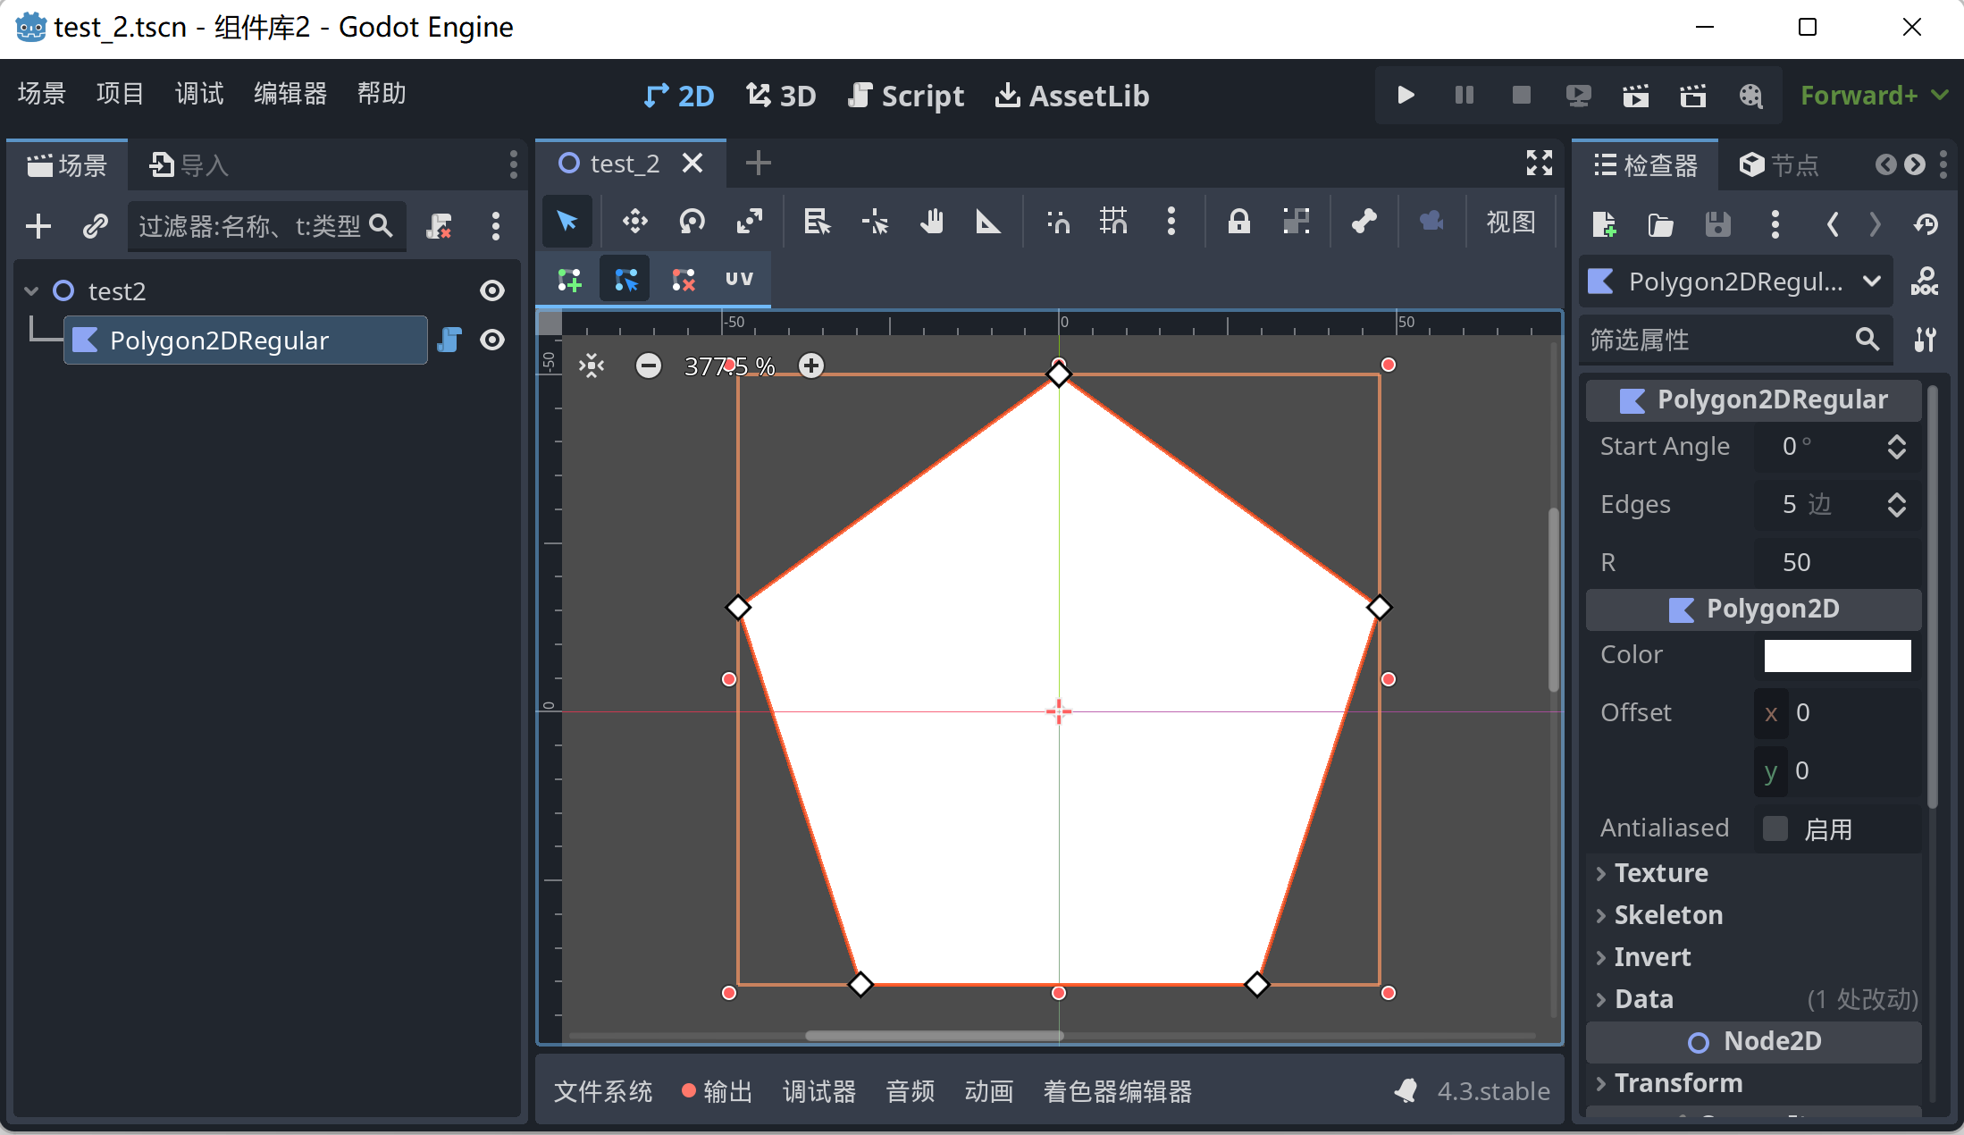
Task: Open the AssetLib workspace
Action: [x=1072, y=96]
